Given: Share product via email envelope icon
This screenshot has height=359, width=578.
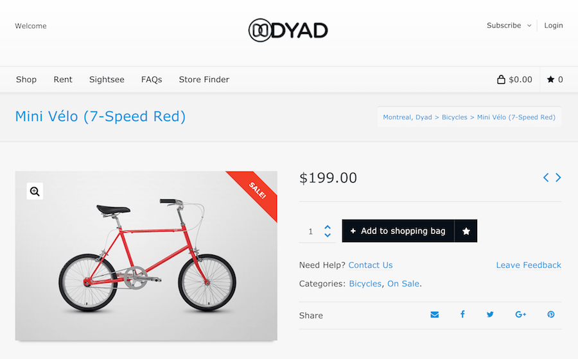Looking at the screenshot, I should point(435,315).
